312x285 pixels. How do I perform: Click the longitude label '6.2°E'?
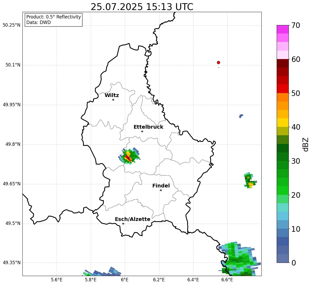click(x=159, y=280)
